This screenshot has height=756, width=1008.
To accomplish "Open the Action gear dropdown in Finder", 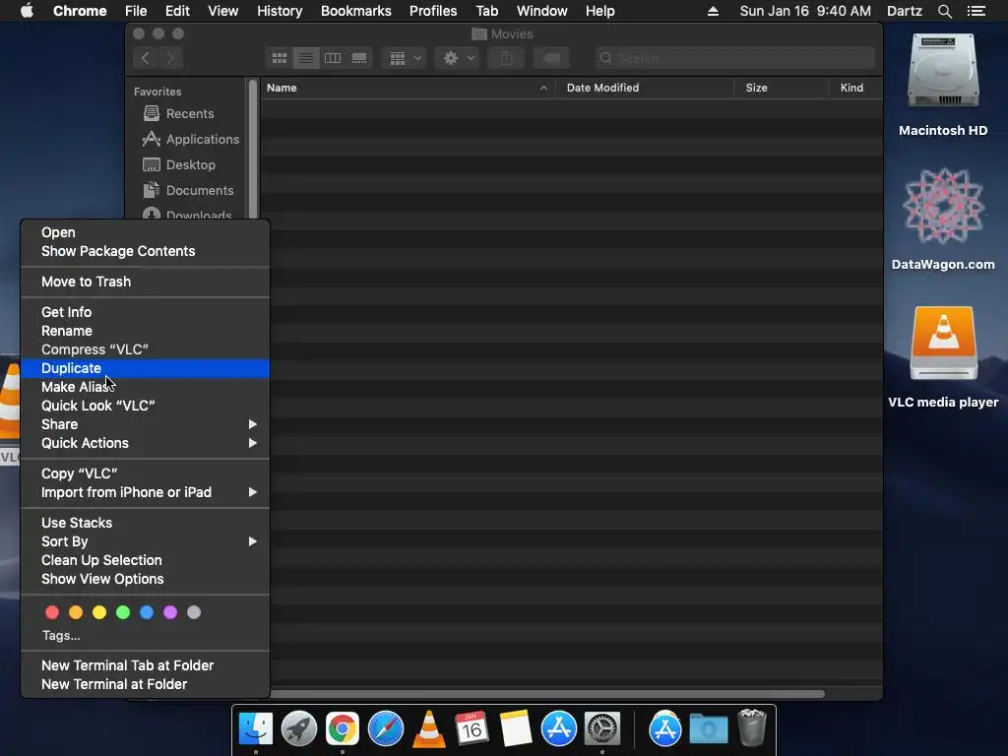I will coord(457,58).
